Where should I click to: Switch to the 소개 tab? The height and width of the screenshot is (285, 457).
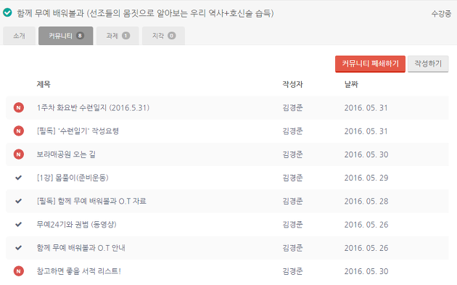[x=20, y=36]
